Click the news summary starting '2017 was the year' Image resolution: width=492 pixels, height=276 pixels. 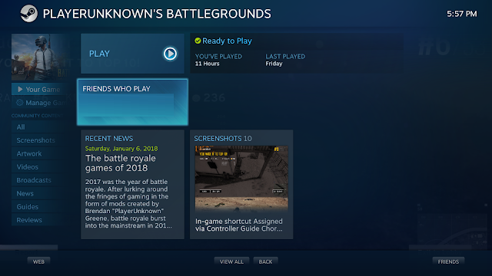click(x=128, y=204)
